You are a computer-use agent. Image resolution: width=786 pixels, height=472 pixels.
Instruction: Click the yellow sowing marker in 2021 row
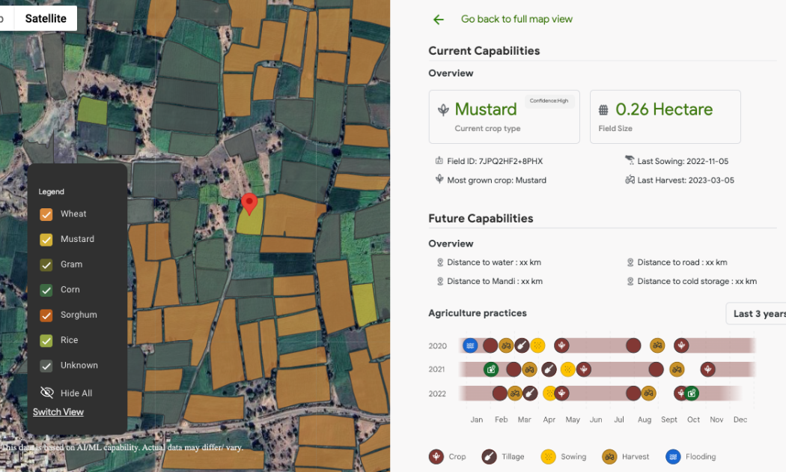pyautogui.click(x=567, y=369)
